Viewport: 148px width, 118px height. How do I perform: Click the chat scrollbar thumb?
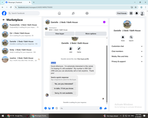click(x=107, y=74)
